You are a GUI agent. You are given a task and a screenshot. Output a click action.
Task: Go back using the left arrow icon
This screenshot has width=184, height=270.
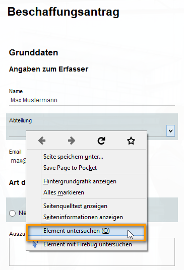pos(42,141)
